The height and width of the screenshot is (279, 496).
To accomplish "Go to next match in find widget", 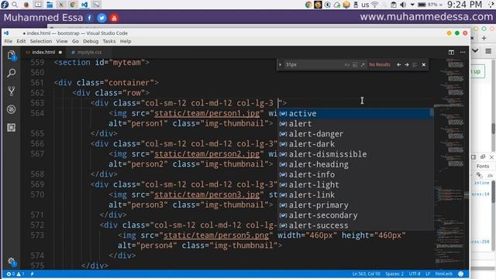I will click(x=406, y=64).
